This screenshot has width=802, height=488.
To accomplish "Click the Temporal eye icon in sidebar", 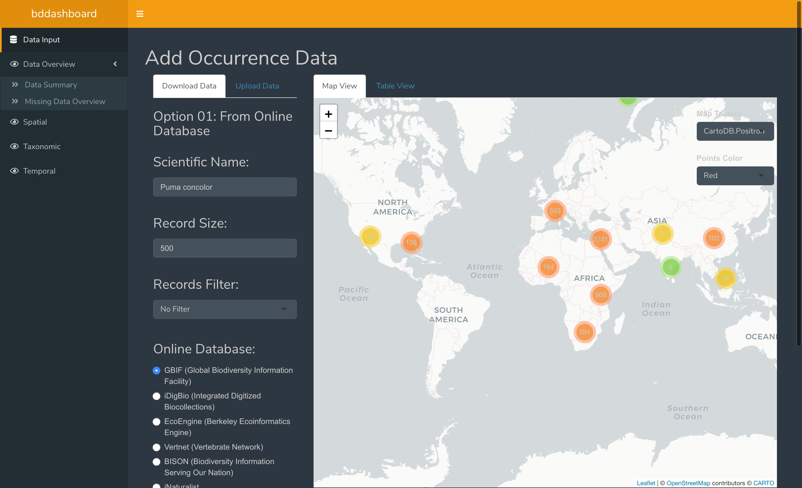I will click(x=14, y=171).
